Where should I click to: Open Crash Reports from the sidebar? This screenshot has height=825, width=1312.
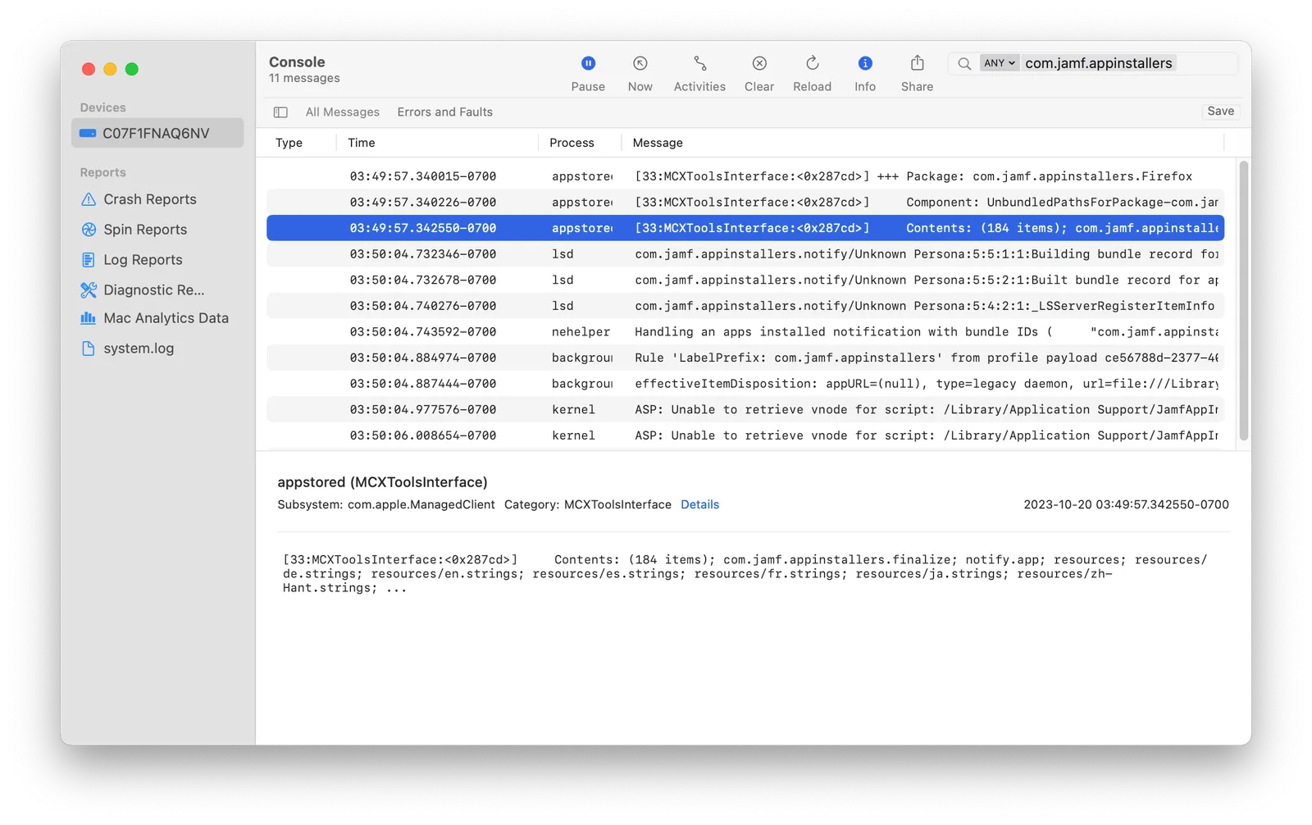(149, 199)
